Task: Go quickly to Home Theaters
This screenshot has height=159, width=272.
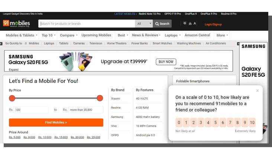Action: (117, 43)
